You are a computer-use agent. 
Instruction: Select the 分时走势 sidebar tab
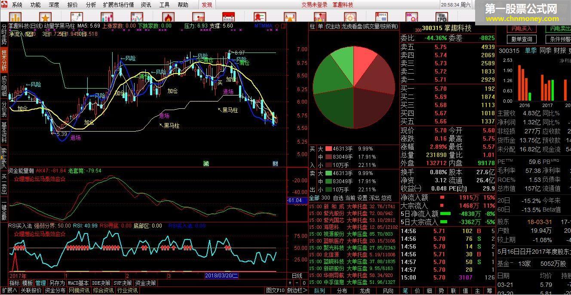pos(4,35)
